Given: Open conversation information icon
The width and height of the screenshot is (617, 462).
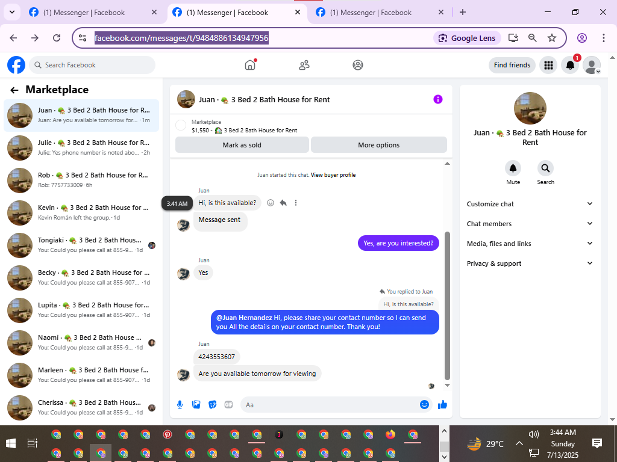Looking at the screenshot, I should tap(438, 99).
